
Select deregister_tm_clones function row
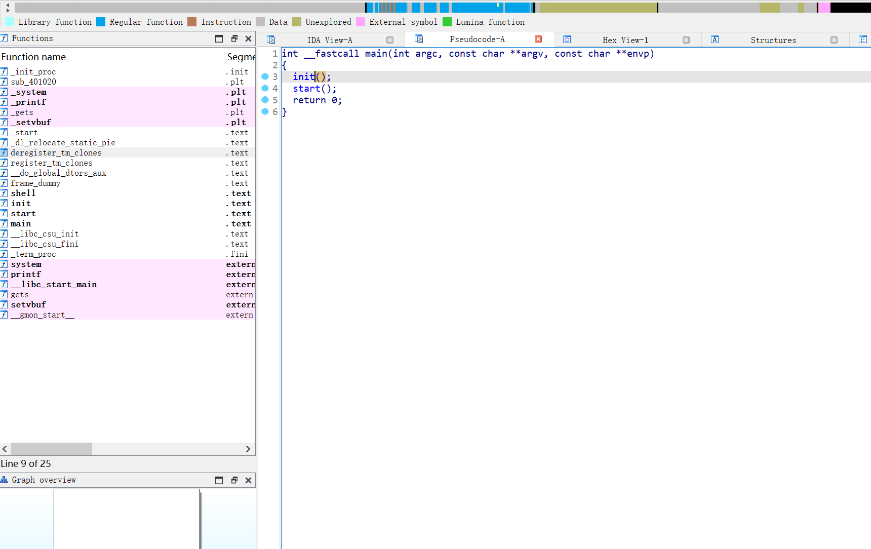(128, 152)
